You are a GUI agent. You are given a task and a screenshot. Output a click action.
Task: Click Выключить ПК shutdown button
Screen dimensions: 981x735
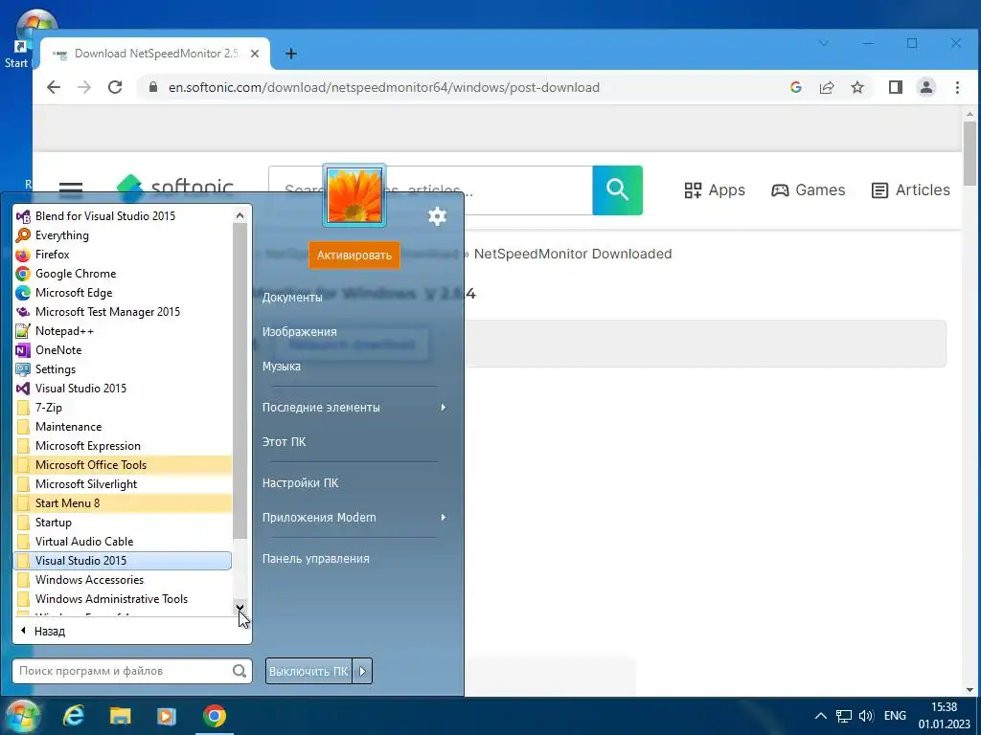(x=308, y=671)
